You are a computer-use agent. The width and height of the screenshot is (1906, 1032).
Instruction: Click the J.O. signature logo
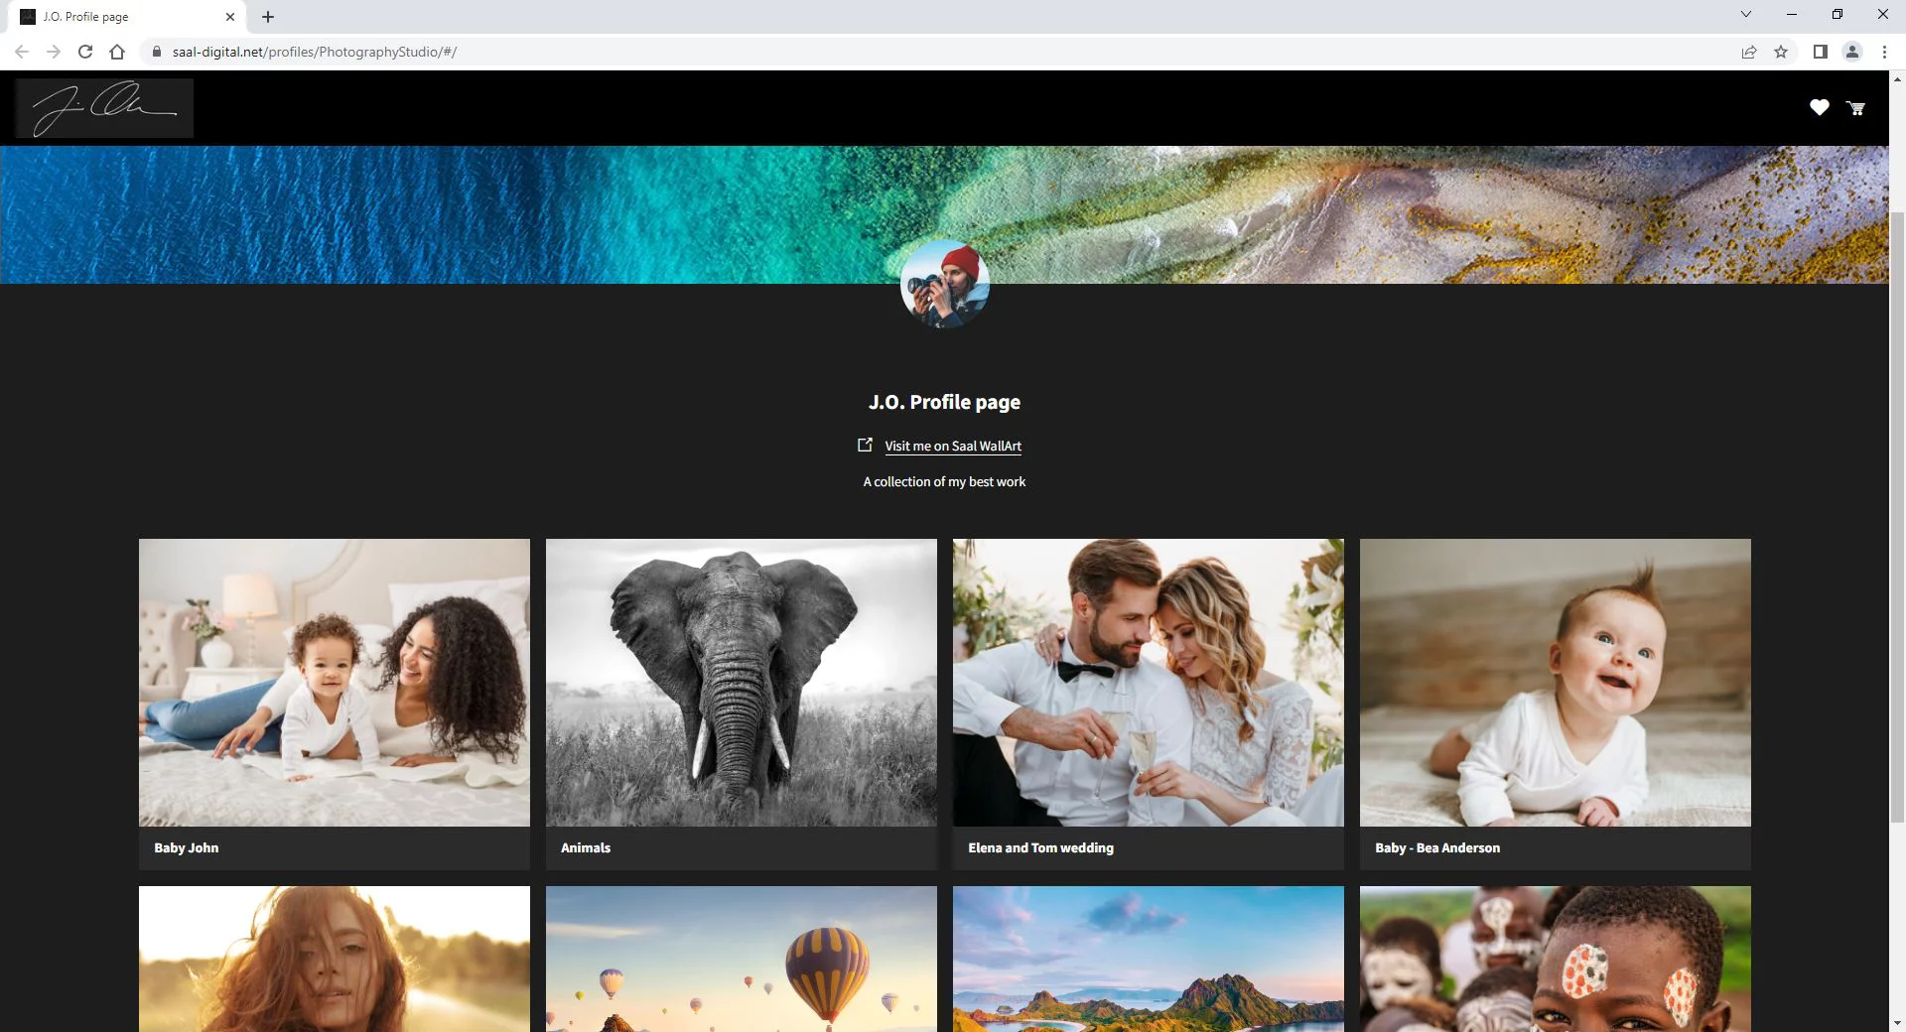click(x=104, y=108)
